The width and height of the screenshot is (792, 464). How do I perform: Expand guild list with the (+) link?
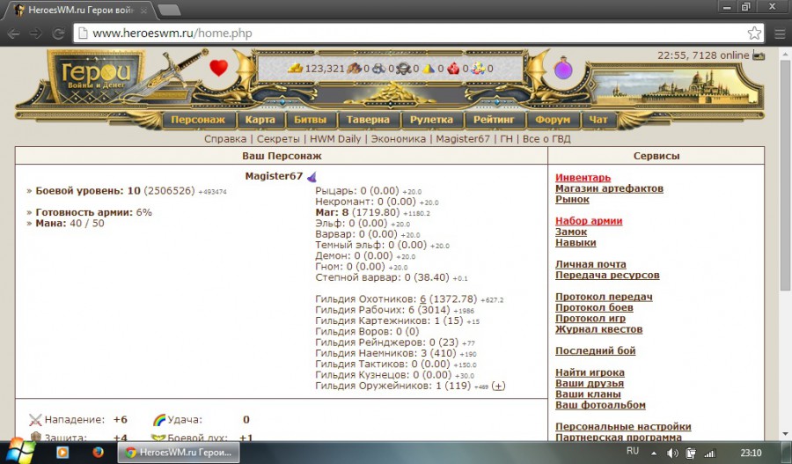498,387
